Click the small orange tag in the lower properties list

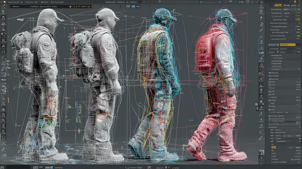[x=274, y=147]
